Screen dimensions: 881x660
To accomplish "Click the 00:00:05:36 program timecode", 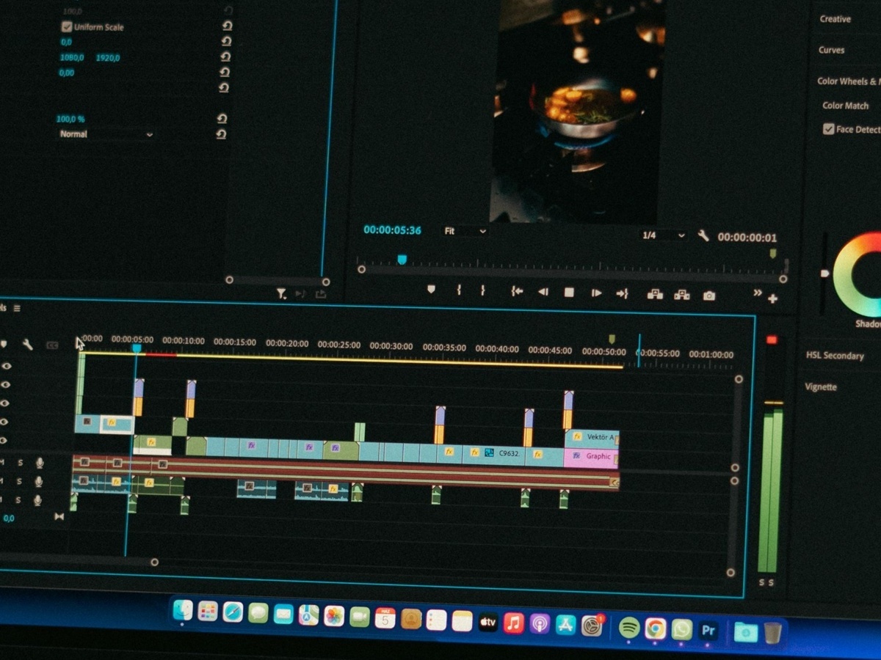I will click(393, 230).
